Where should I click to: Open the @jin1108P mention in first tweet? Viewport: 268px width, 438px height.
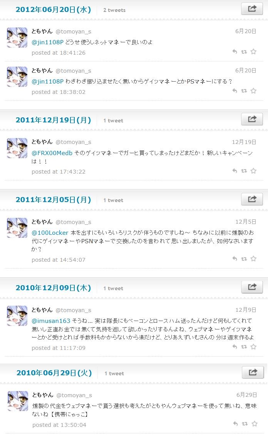click(x=47, y=42)
